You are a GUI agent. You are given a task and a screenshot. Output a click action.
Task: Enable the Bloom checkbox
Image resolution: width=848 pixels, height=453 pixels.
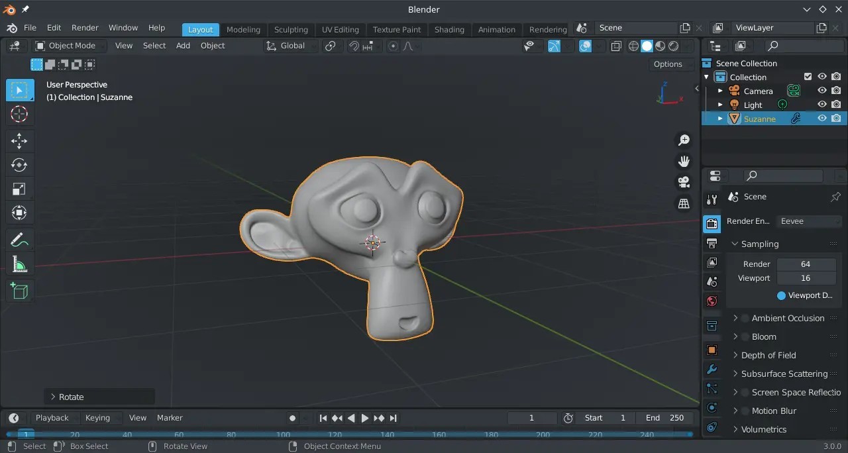745,336
